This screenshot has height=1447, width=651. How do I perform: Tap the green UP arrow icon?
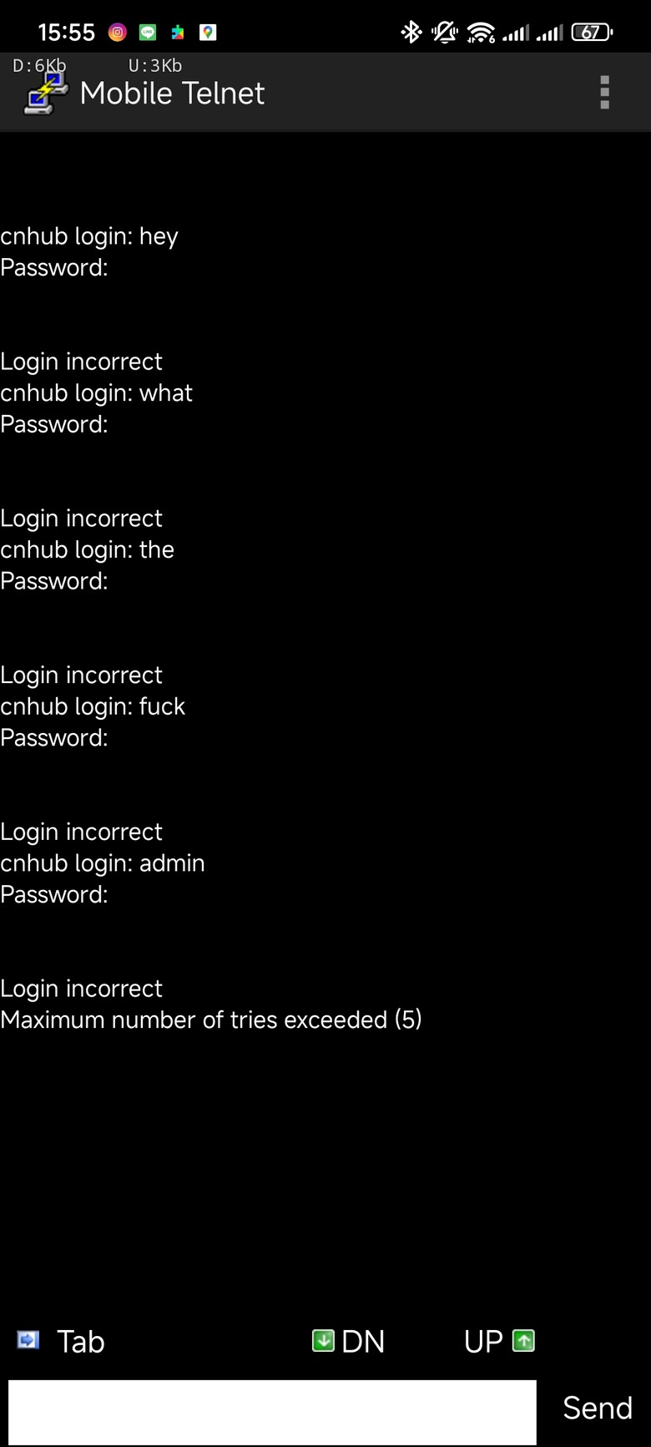coord(523,1340)
